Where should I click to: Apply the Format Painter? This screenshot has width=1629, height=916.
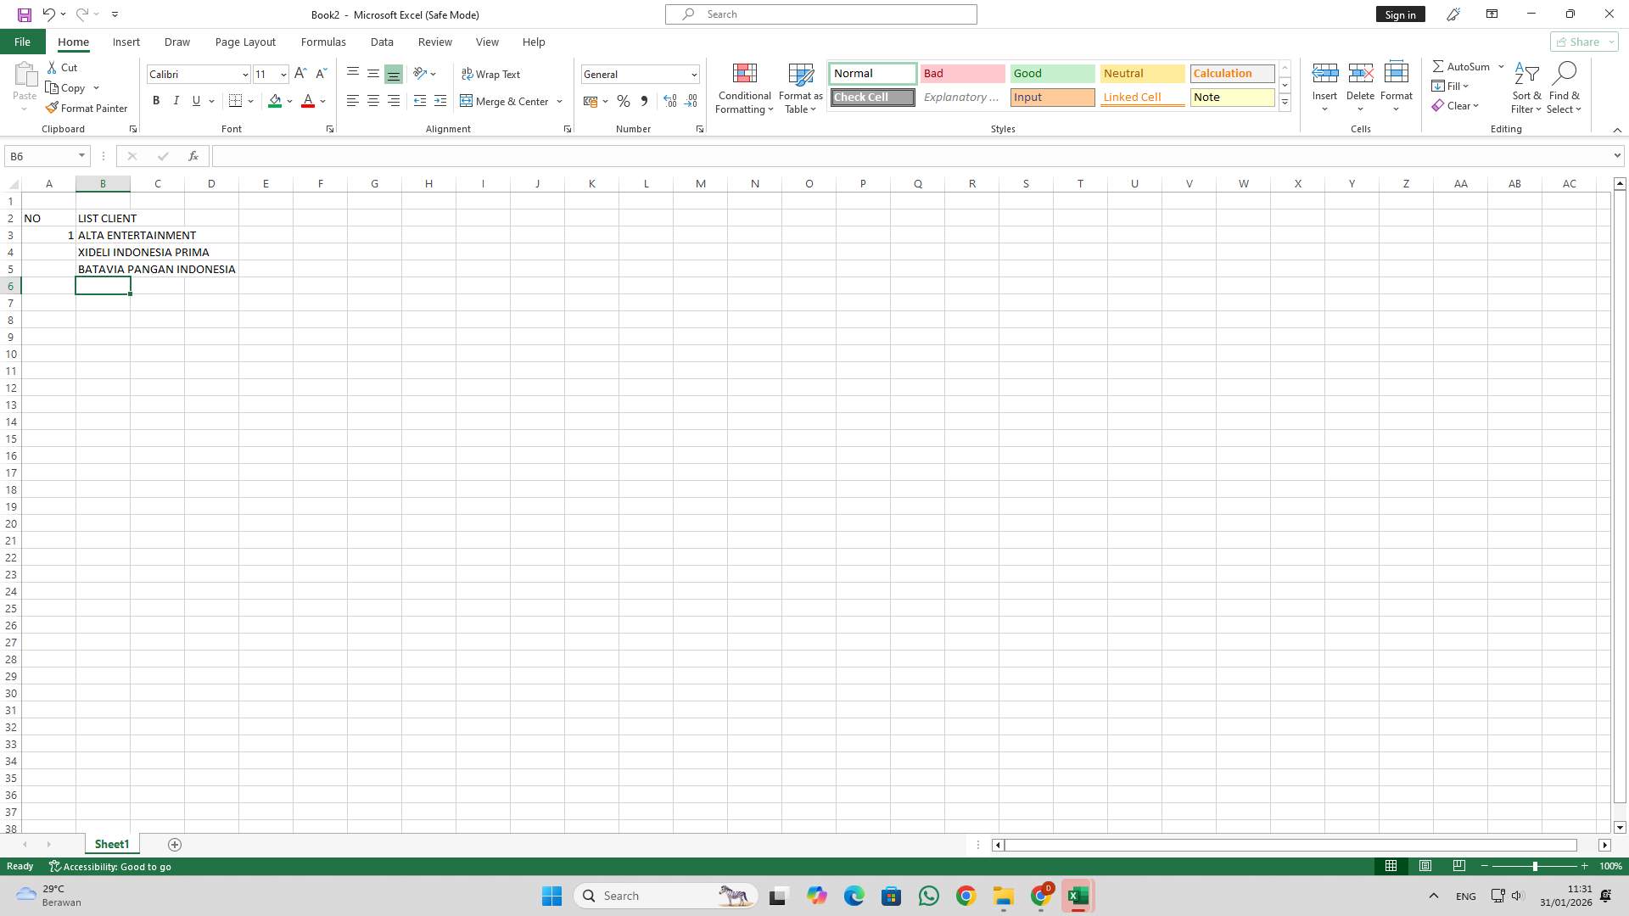pyautogui.click(x=87, y=108)
